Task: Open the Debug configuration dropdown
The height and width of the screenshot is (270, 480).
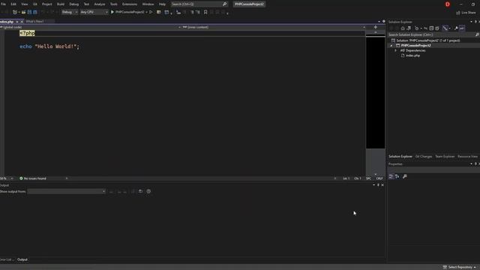Action: (x=70, y=12)
